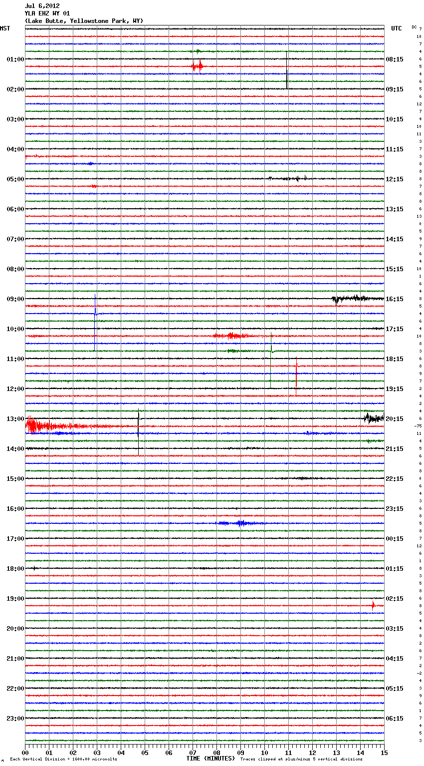Image resolution: width=424 pixels, height=766 pixels.
Task: Select the 20:00 MST time label
Action: coord(15,629)
